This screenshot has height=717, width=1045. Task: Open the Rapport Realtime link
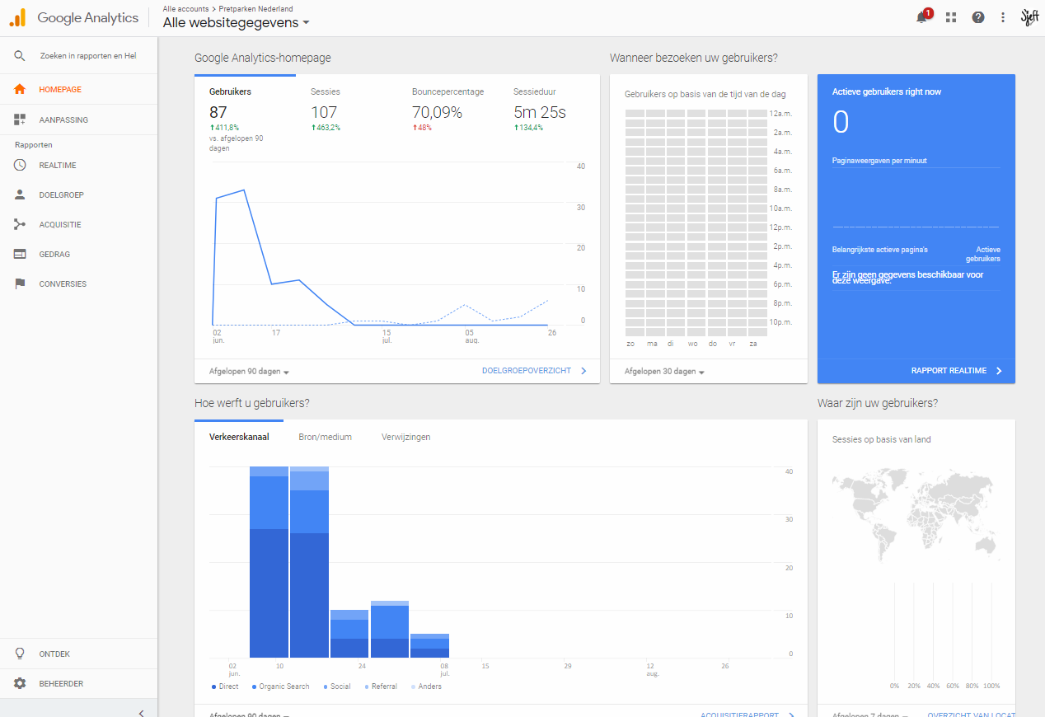point(957,371)
